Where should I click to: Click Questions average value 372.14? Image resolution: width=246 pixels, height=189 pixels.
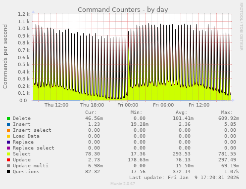(182, 172)
